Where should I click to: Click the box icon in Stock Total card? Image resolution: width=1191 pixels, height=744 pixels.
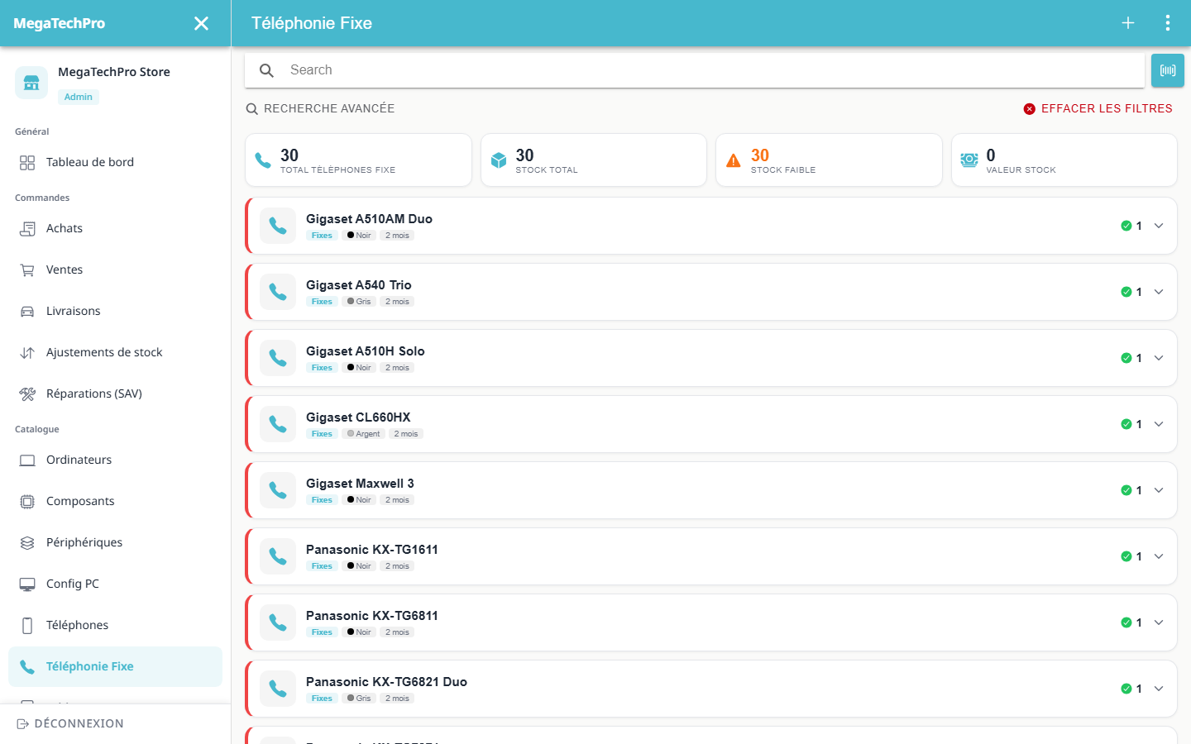(499, 160)
